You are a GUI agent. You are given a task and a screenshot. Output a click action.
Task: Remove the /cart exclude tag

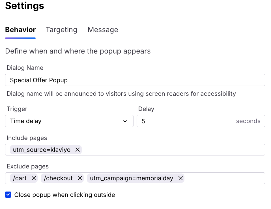pyautogui.click(x=34, y=178)
